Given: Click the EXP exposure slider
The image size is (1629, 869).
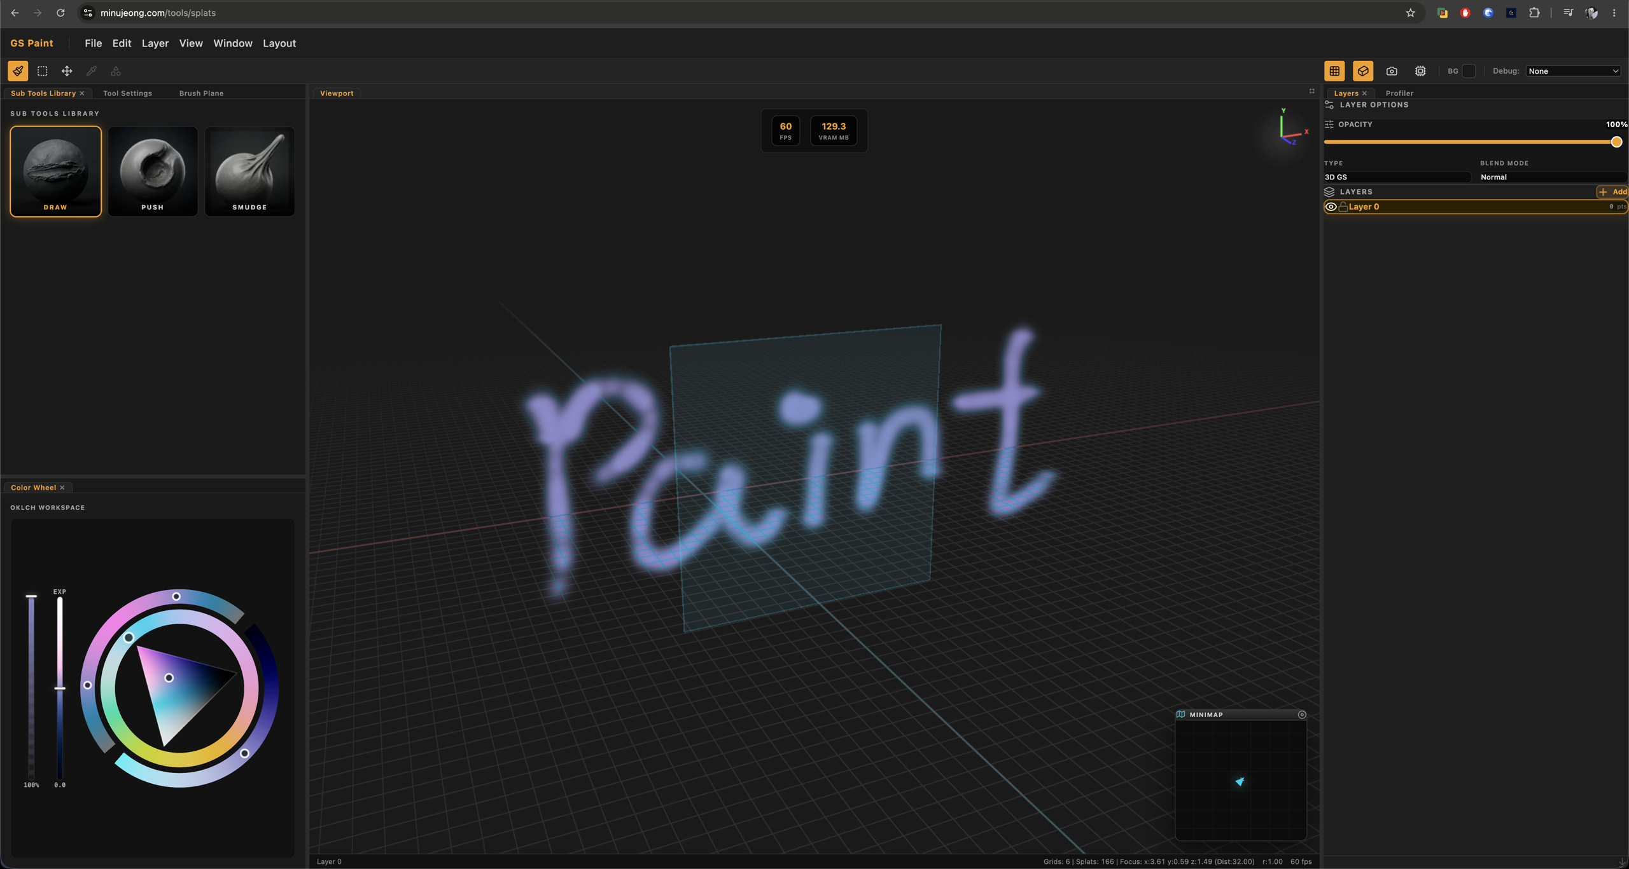Looking at the screenshot, I should (60, 688).
